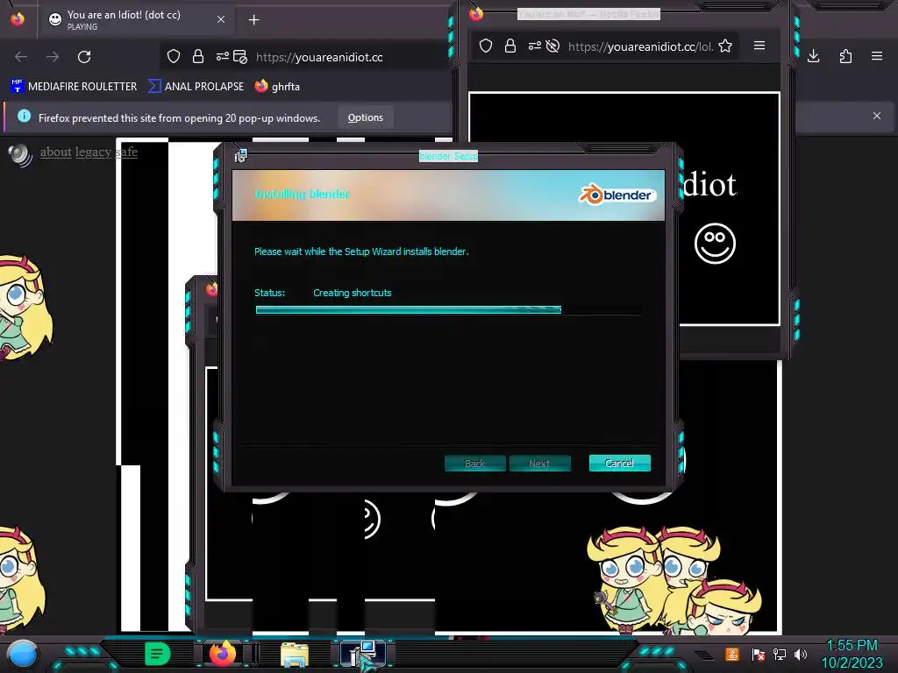
Task: Click the pop-up window URL youareanidiot.cc/lol
Action: point(640,46)
